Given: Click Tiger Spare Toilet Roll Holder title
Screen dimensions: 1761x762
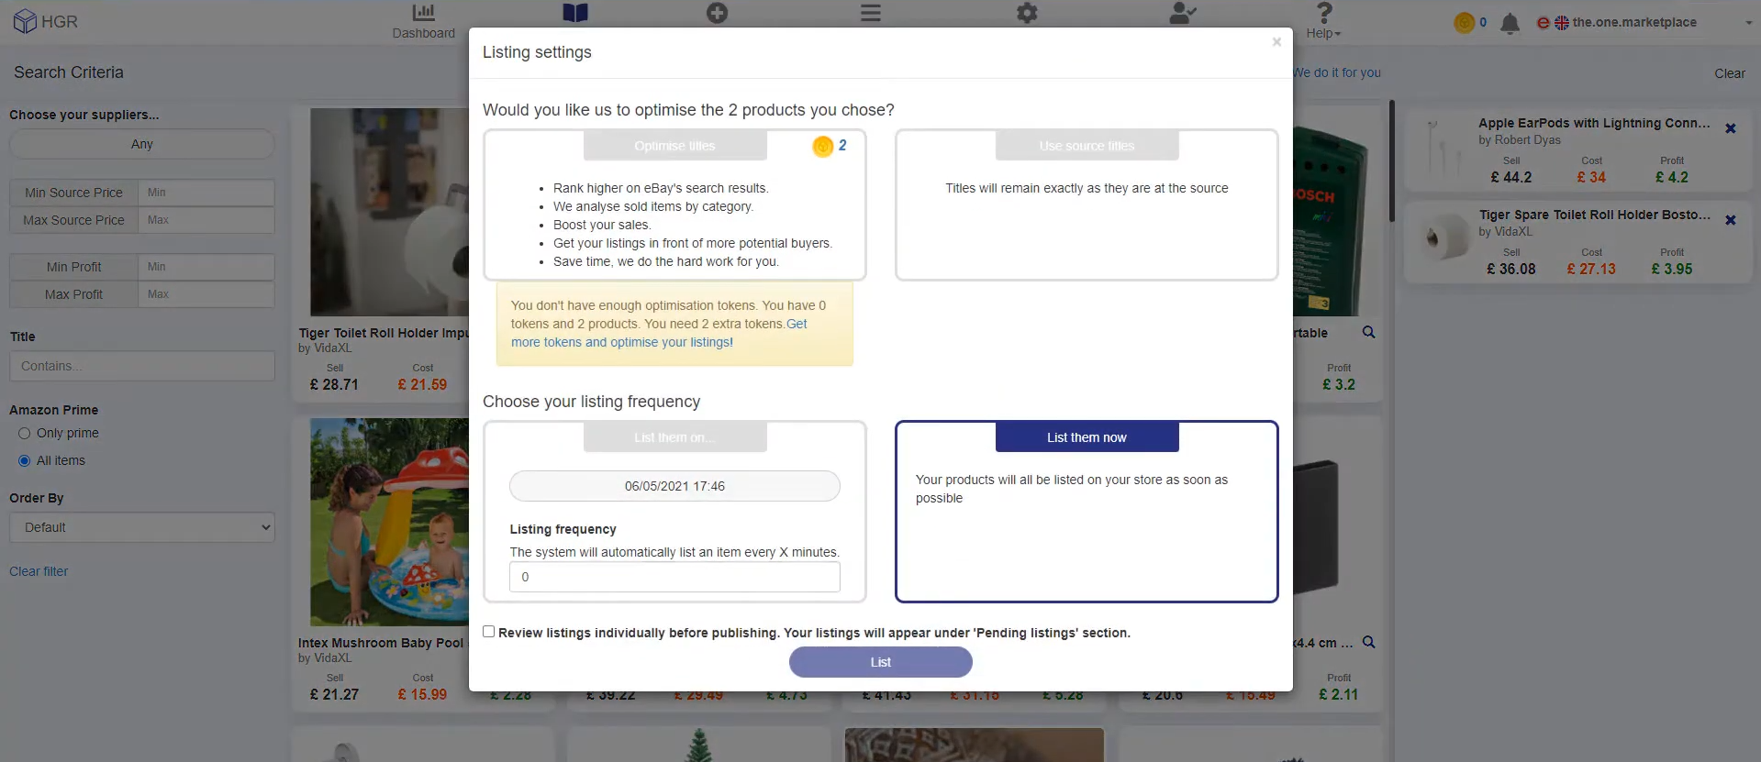Looking at the screenshot, I should point(1594,215).
